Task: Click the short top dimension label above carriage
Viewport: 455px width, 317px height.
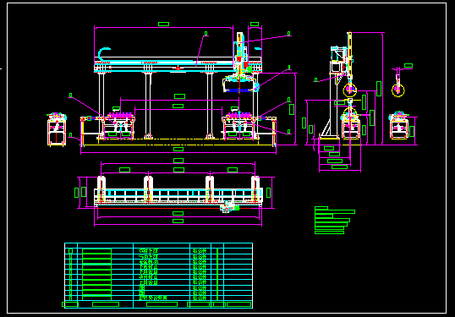Action: (255, 24)
